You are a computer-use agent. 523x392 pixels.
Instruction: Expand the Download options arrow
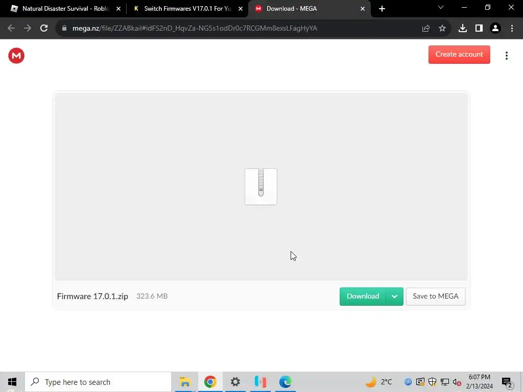click(x=395, y=297)
